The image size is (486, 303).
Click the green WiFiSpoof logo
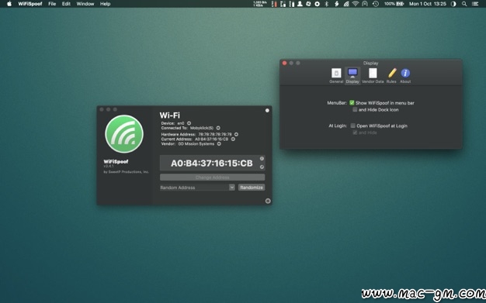[x=124, y=134]
